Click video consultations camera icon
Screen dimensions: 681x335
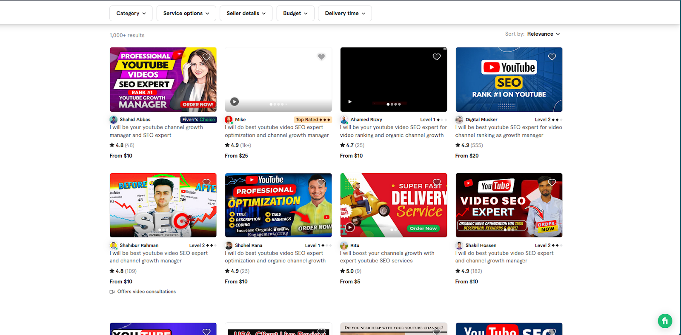(x=112, y=292)
